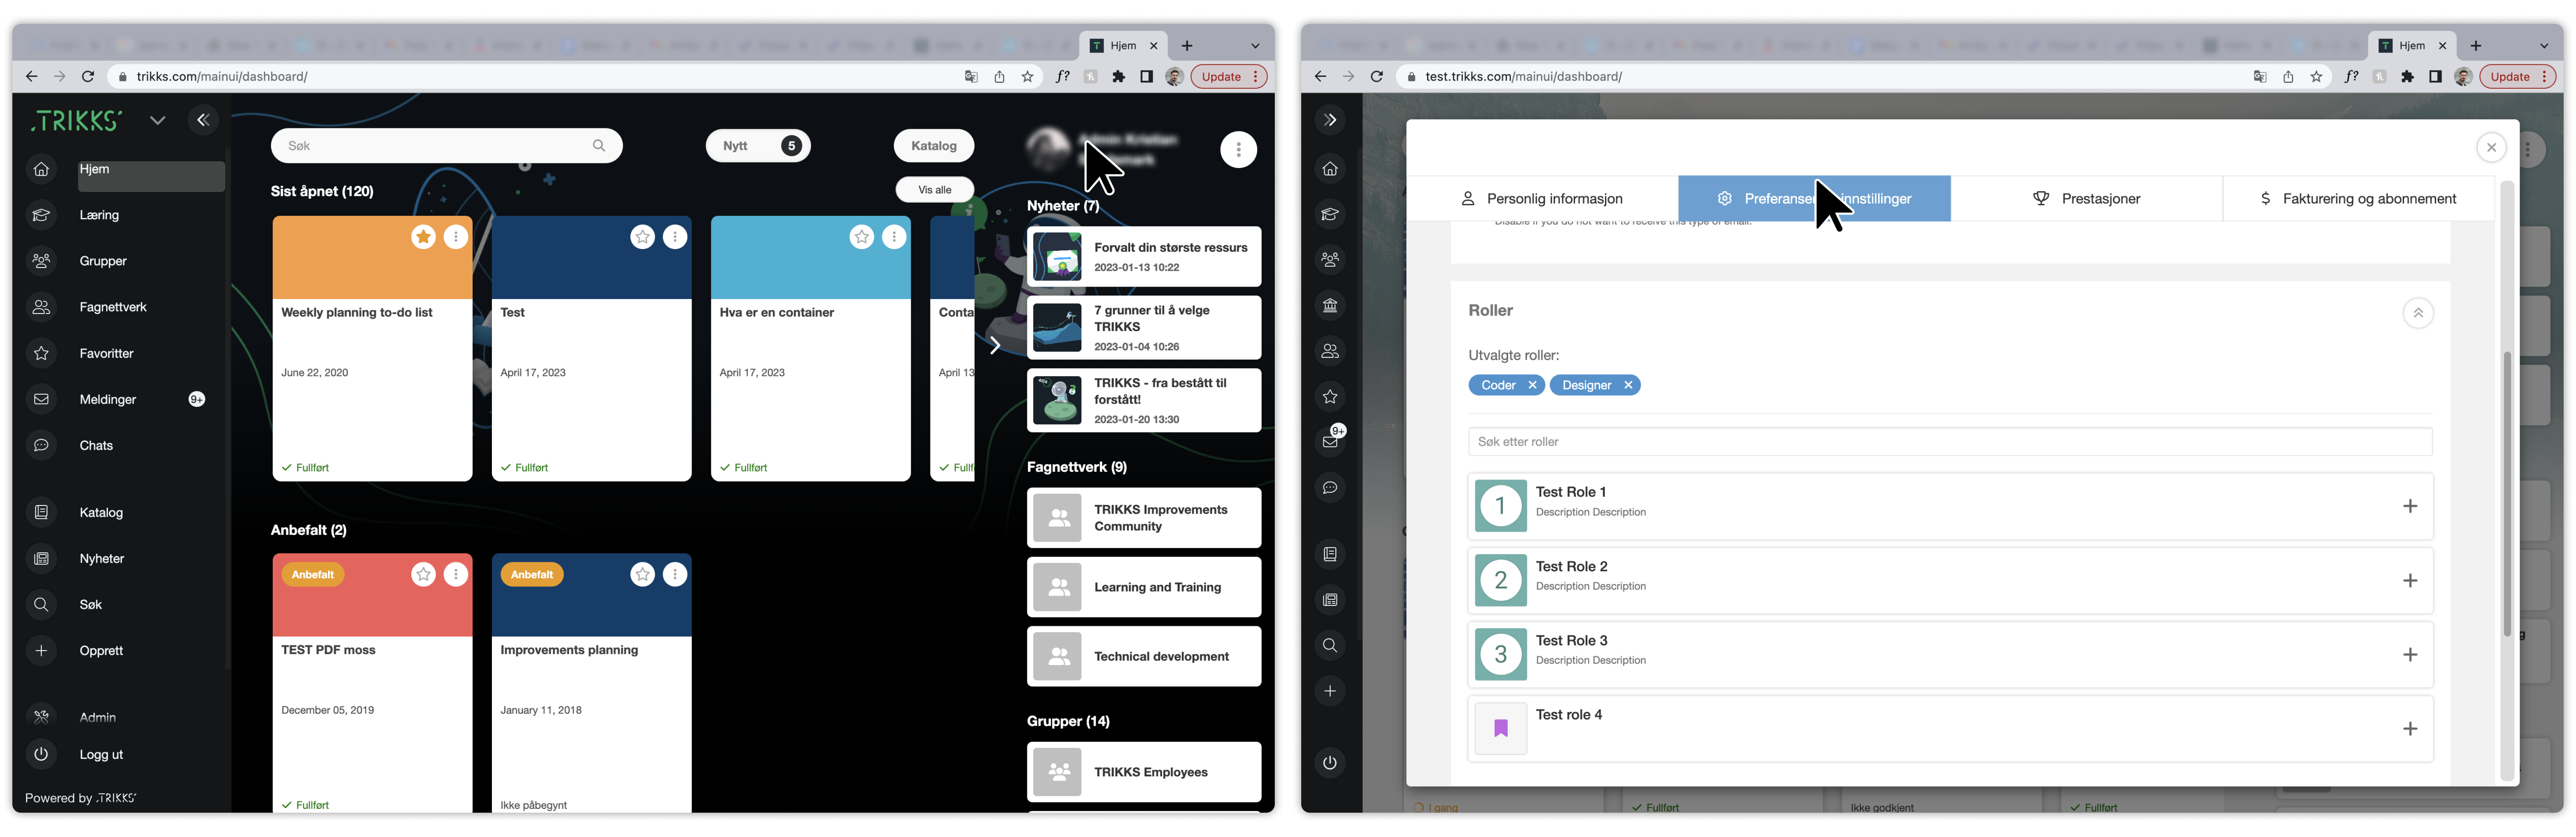Click home icon in right window sidebar
The width and height of the screenshot is (2576, 837).
(x=1330, y=169)
